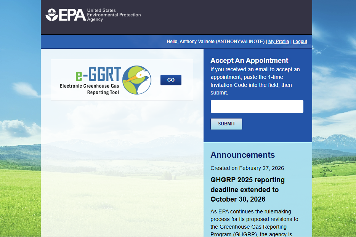This screenshot has height=237, width=356.
Task: Open e-GGRT via the heron circle icon
Action: click(x=137, y=80)
